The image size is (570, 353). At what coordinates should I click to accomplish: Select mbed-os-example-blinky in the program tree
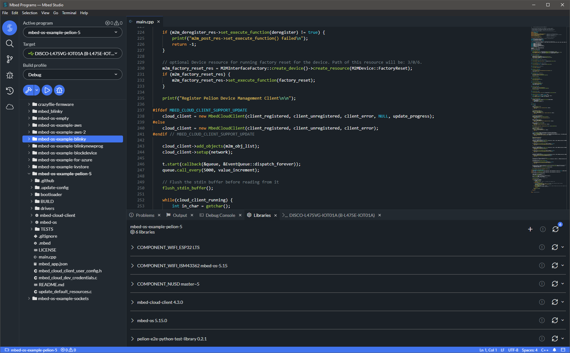(73, 139)
